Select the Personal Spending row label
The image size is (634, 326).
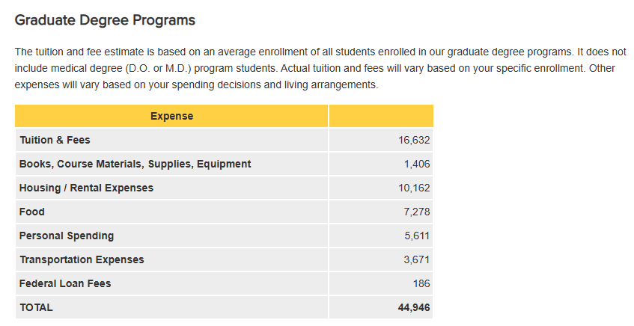(67, 236)
